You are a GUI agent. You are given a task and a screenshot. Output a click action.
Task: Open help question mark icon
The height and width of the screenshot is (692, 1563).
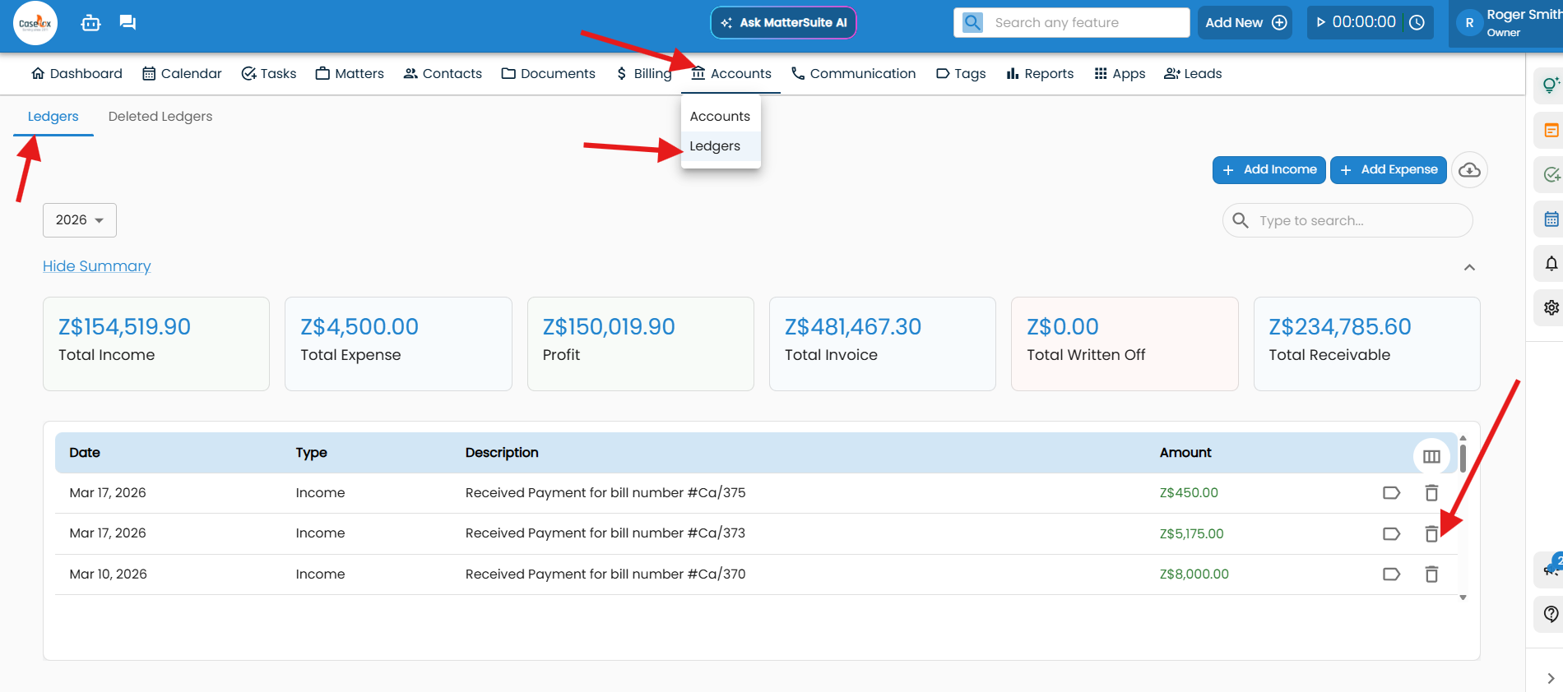[1551, 613]
